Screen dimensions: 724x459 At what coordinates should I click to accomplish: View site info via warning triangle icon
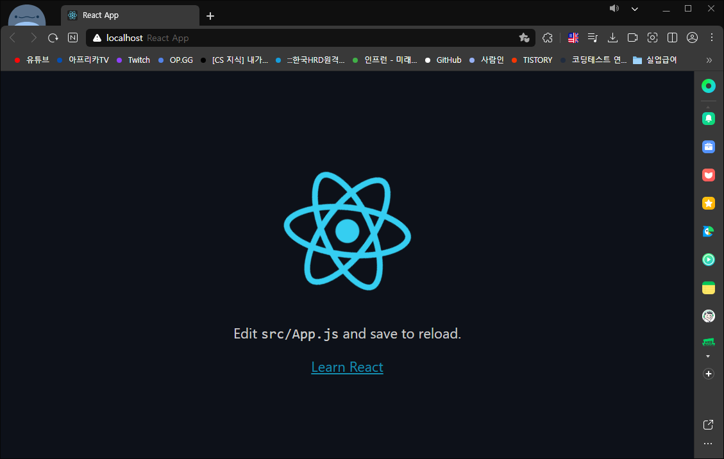pos(97,38)
